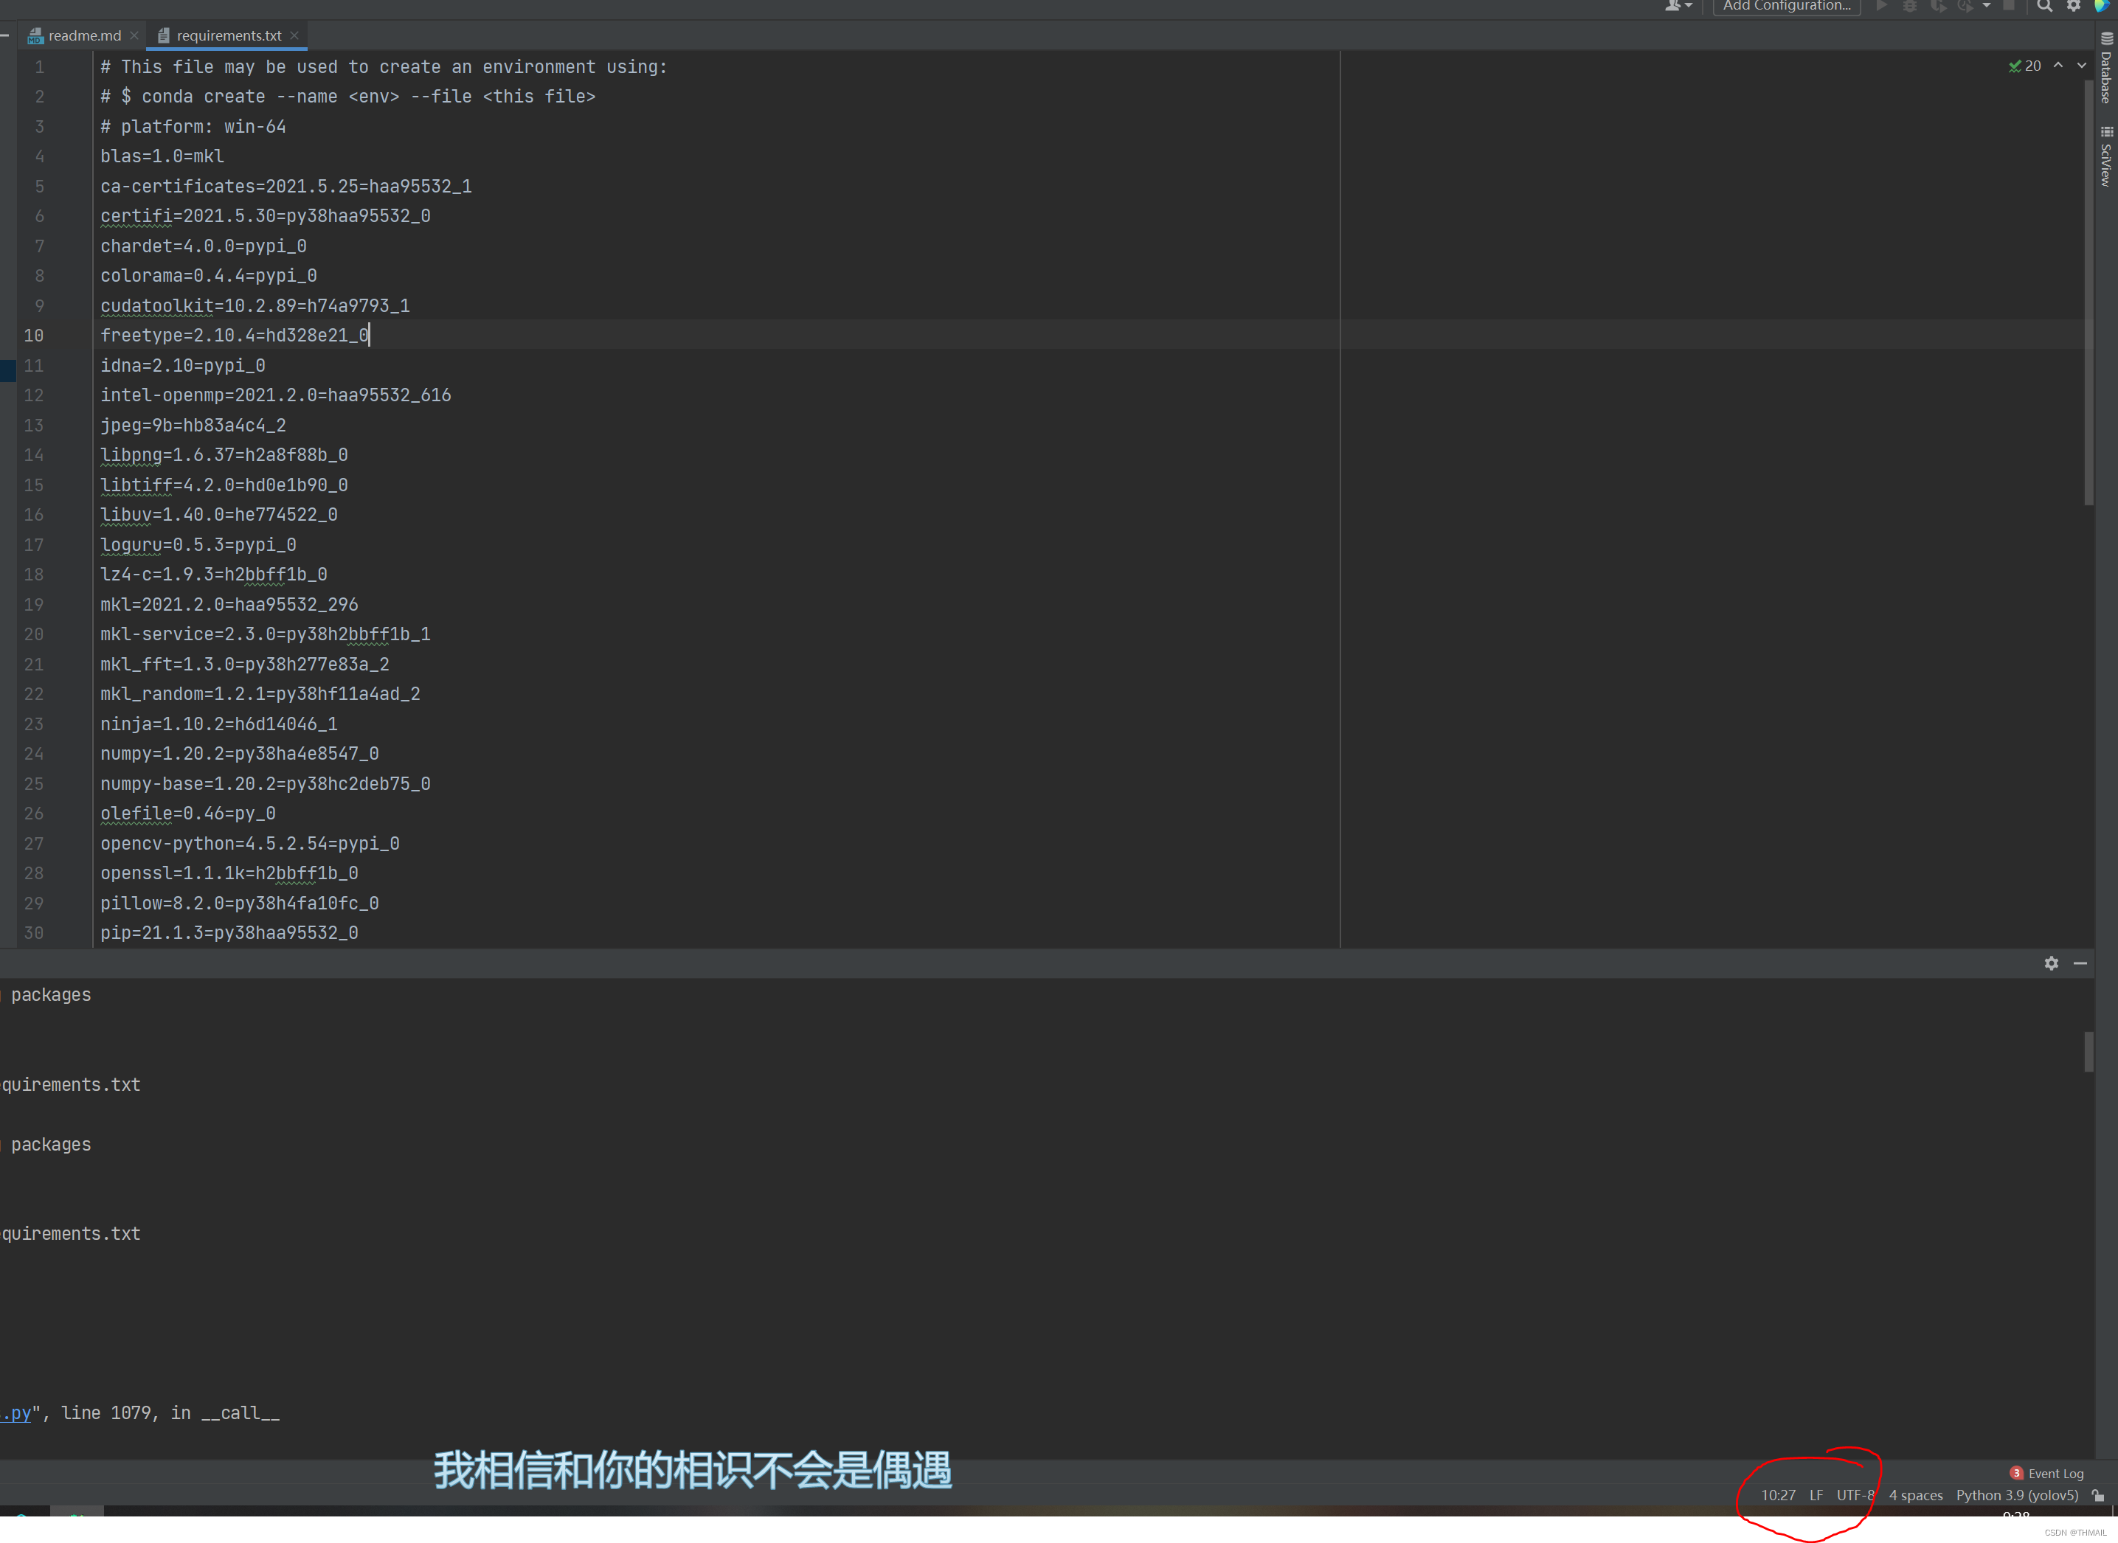This screenshot has height=1543, width=2118.
Task: Click the 'pip=21.1.3=py38haa95532_0' line
Action: 230,933
